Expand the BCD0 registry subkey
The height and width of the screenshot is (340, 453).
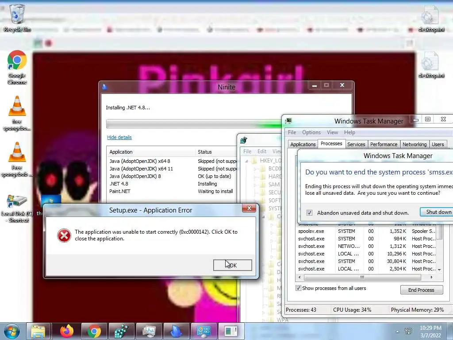(x=255, y=169)
